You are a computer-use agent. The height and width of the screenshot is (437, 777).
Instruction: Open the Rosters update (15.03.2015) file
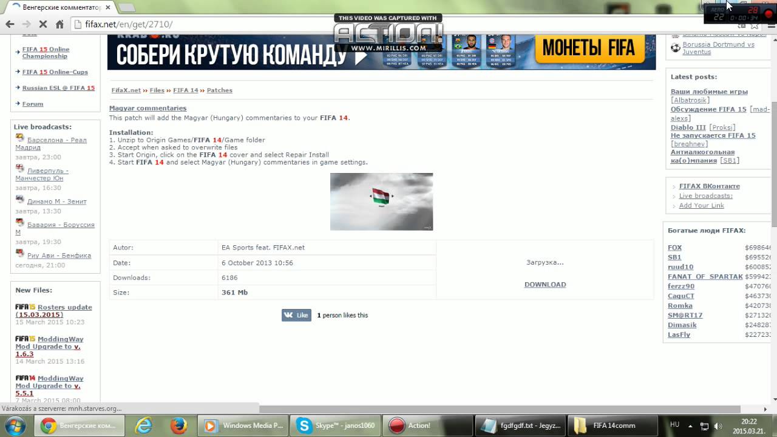click(x=53, y=311)
